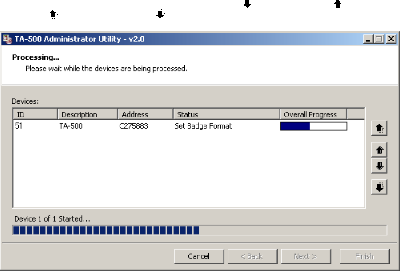Click the move up arrow button
Viewport: 400px width, 271px height.
coord(379,150)
